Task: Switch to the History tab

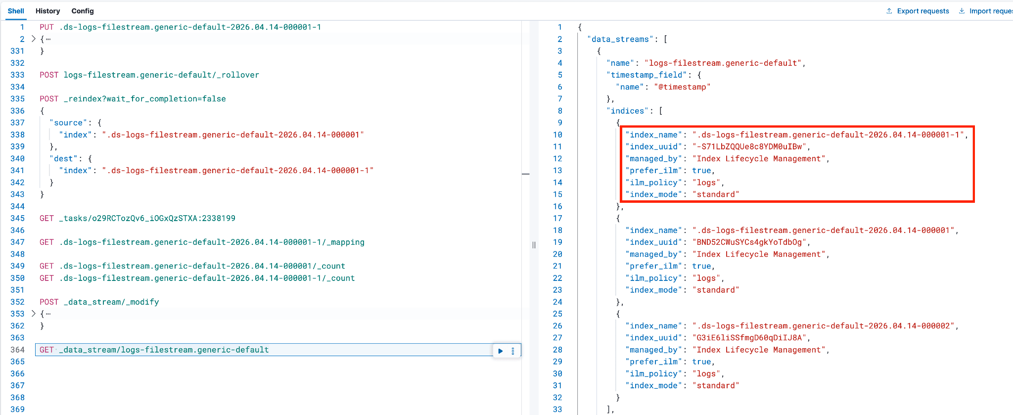Action: tap(47, 11)
